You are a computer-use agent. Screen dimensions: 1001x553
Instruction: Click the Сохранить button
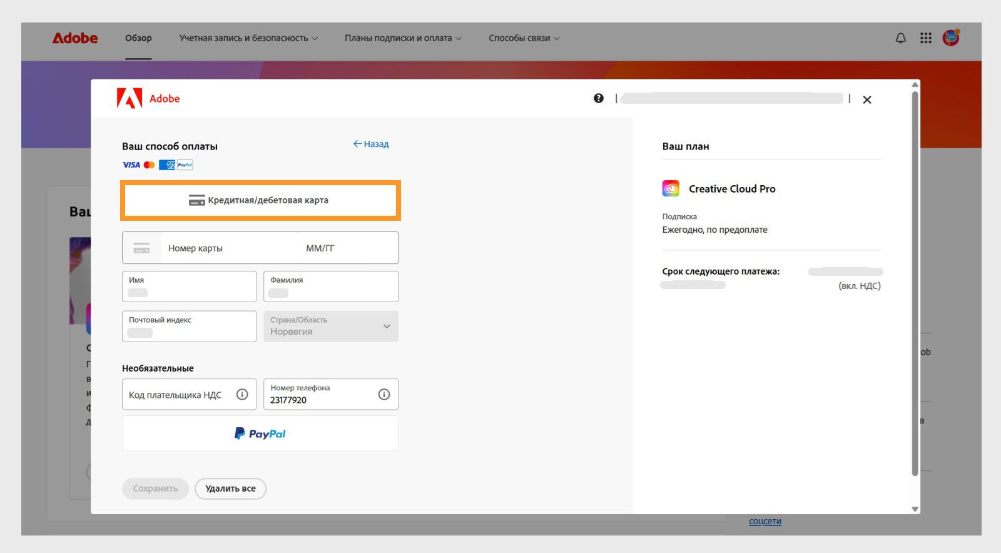(x=155, y=489)
